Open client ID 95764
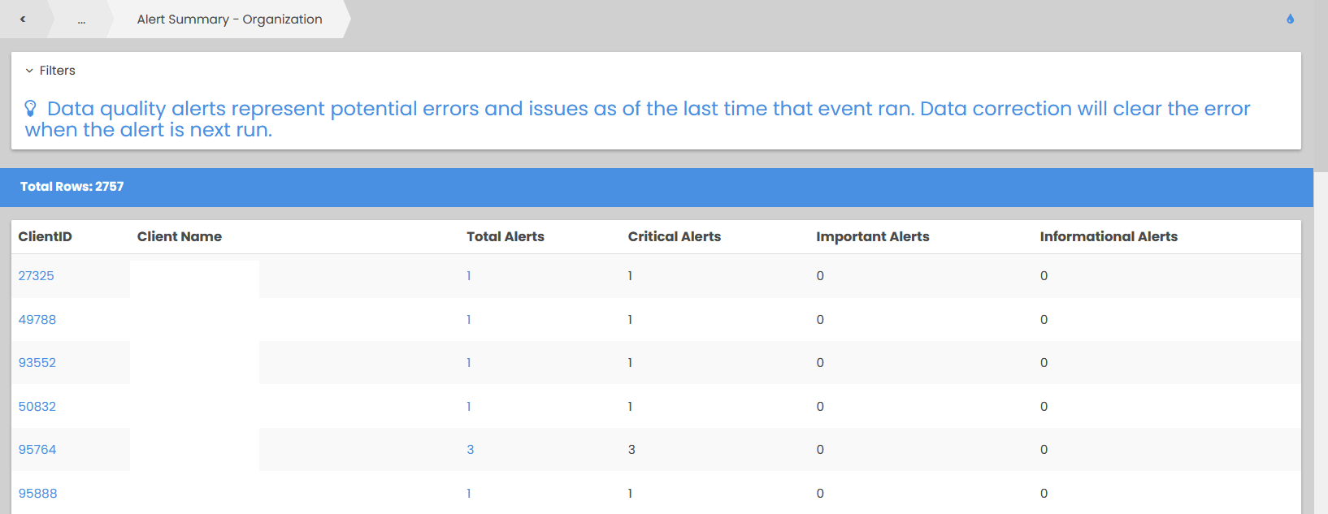 tap(37, 450)
